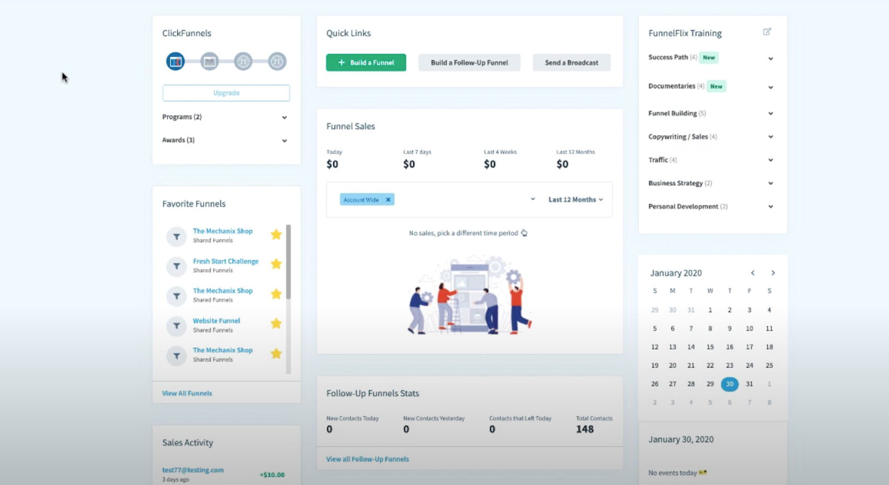Click the Last 7 days sales amount
The height and width of the screenshot is (485, 889).
(x=409, y=164)
